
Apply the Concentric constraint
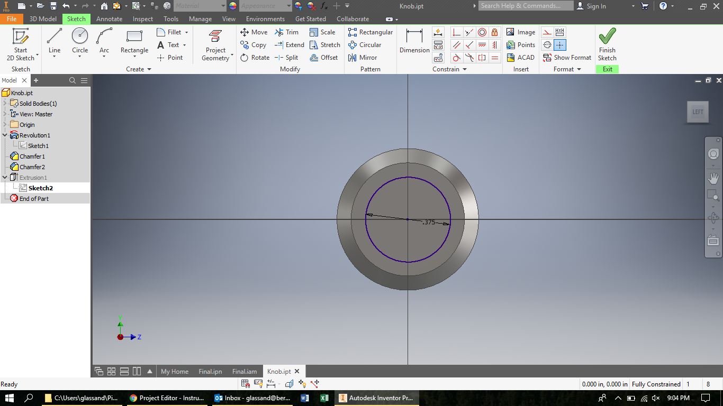(x=482, y=32)
